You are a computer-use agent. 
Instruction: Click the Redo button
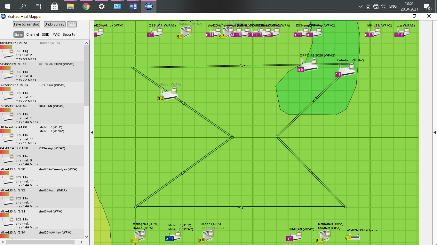click(x=71, y=24)
